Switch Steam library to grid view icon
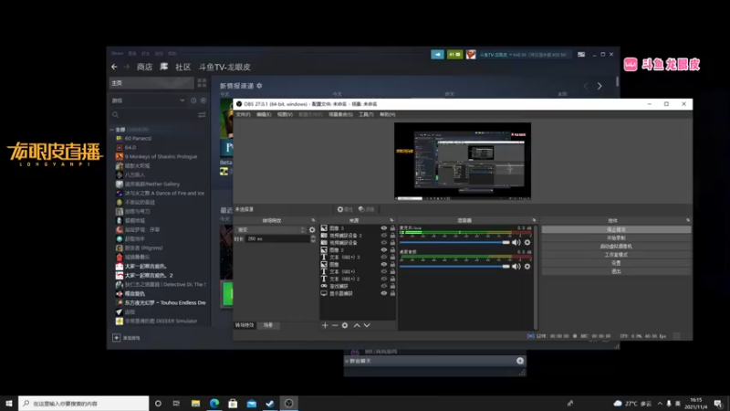 [x=202, y=83]
